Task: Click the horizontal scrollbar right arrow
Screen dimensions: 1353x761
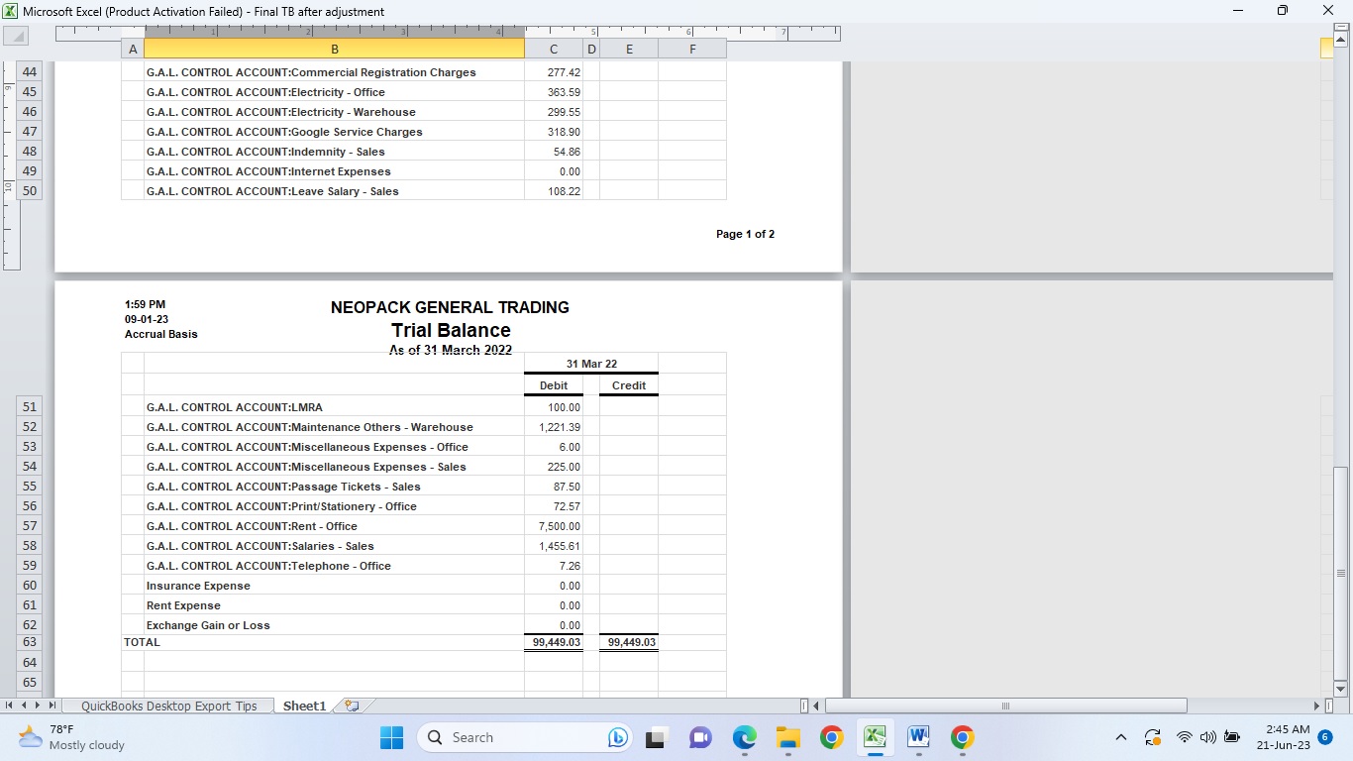Action: 1316,706
